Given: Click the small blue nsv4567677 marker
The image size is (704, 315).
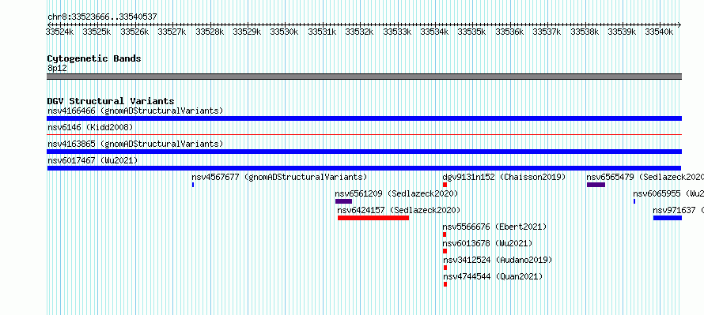Looking at the screenshot, I should point(193,185).
